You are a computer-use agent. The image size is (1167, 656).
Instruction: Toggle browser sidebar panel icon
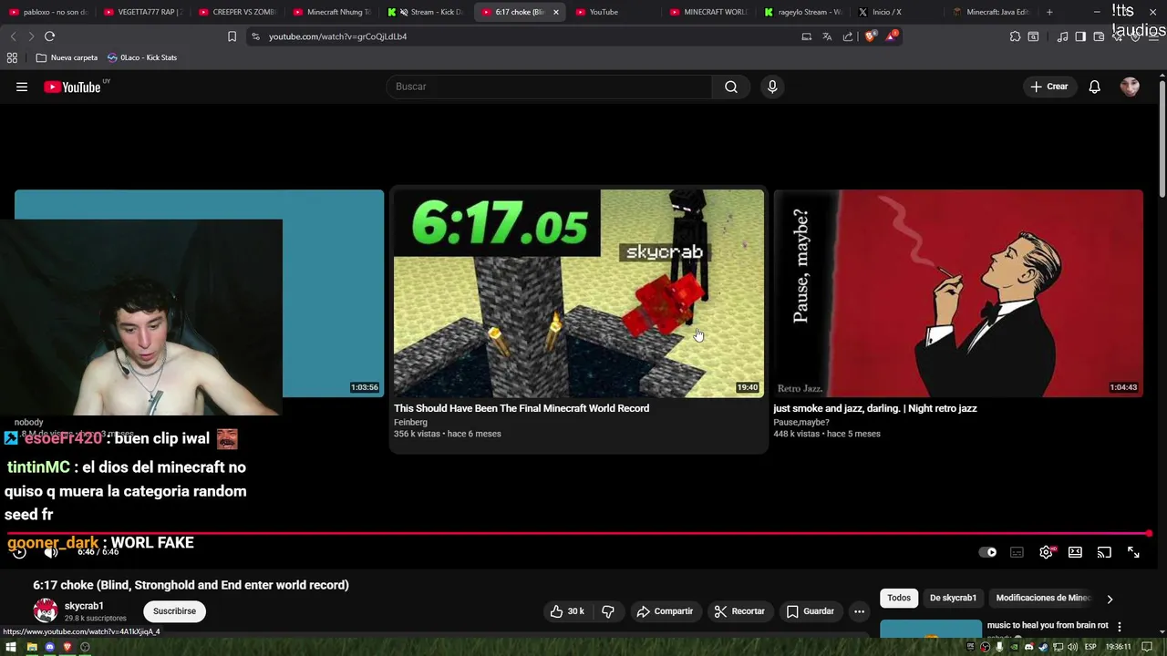[1080, 36]
